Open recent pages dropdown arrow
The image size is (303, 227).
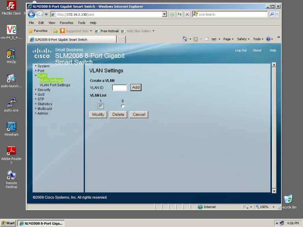click(46, 14)
